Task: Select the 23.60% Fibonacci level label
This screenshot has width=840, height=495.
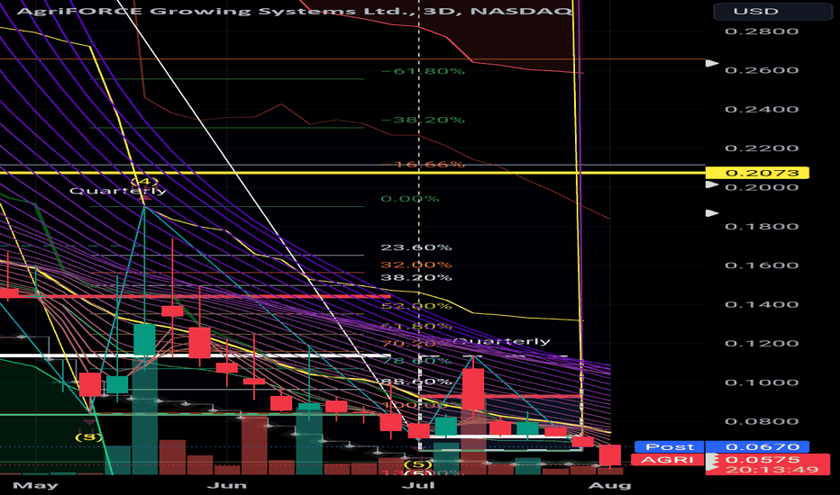Action: point(416,247)
